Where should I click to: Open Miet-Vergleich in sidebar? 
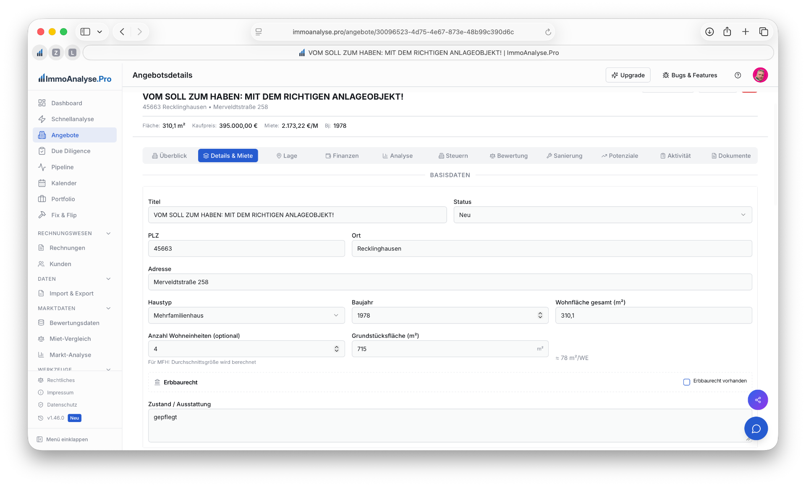tap(75, 339)
